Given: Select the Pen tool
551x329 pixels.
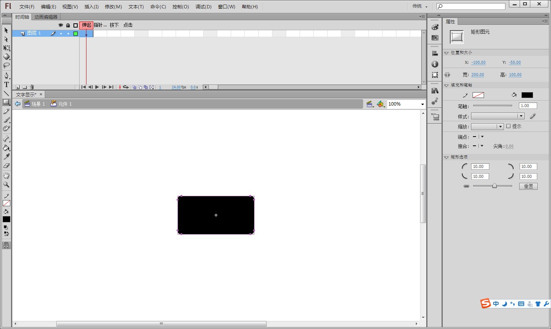Looking at the screenshot, I should pyautogui.click(x=7, y=75).
